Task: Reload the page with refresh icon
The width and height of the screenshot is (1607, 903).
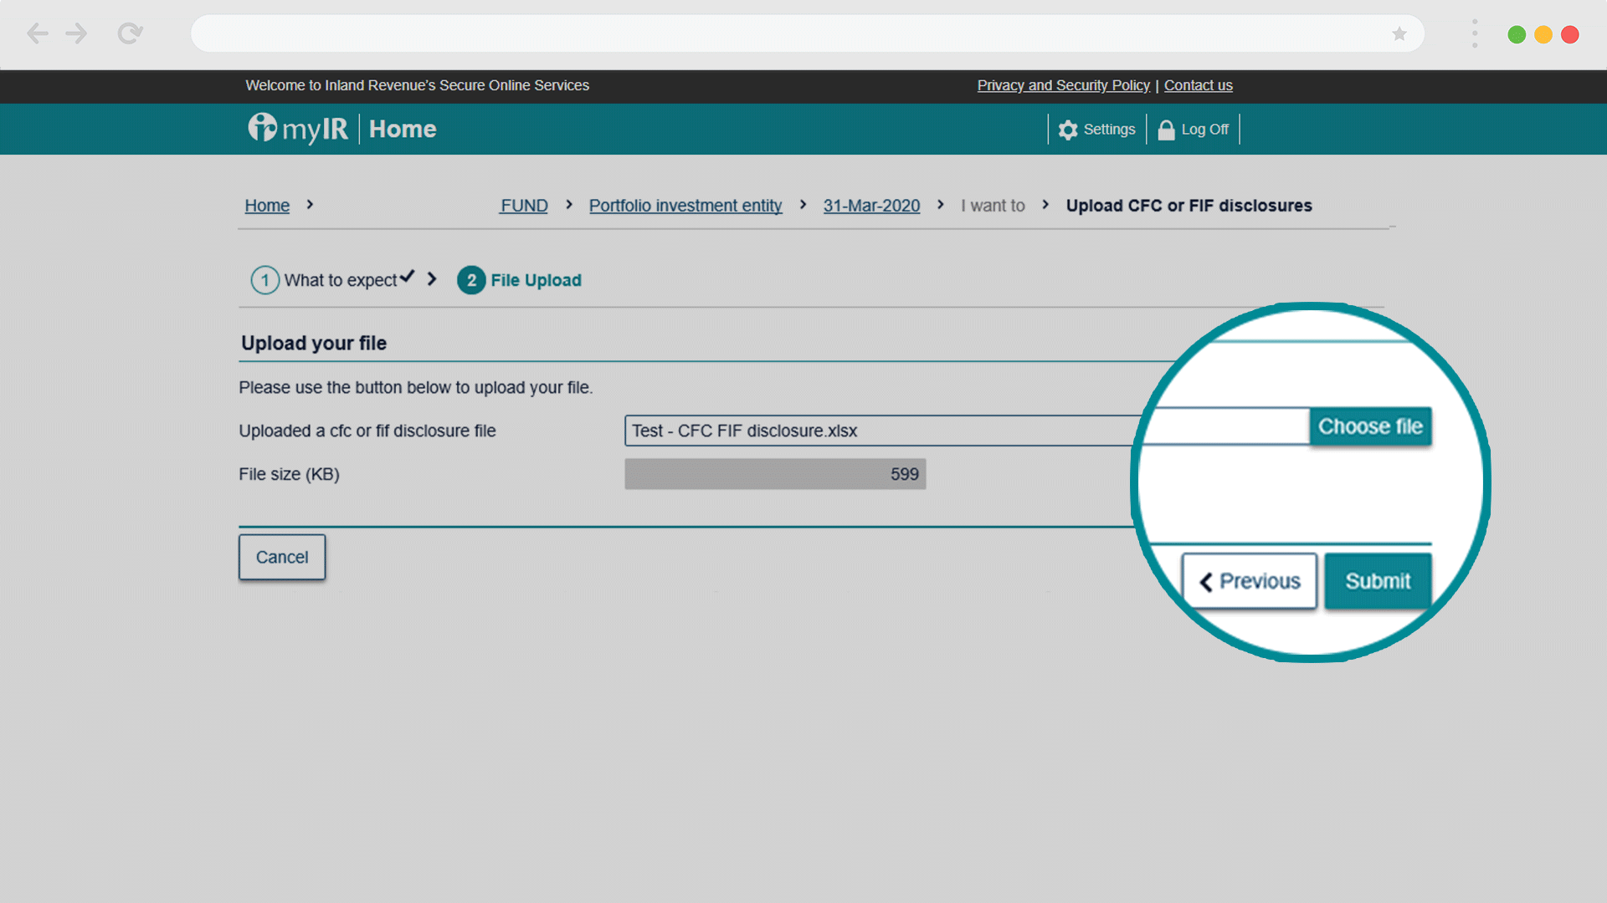Action: pos(130,33)
